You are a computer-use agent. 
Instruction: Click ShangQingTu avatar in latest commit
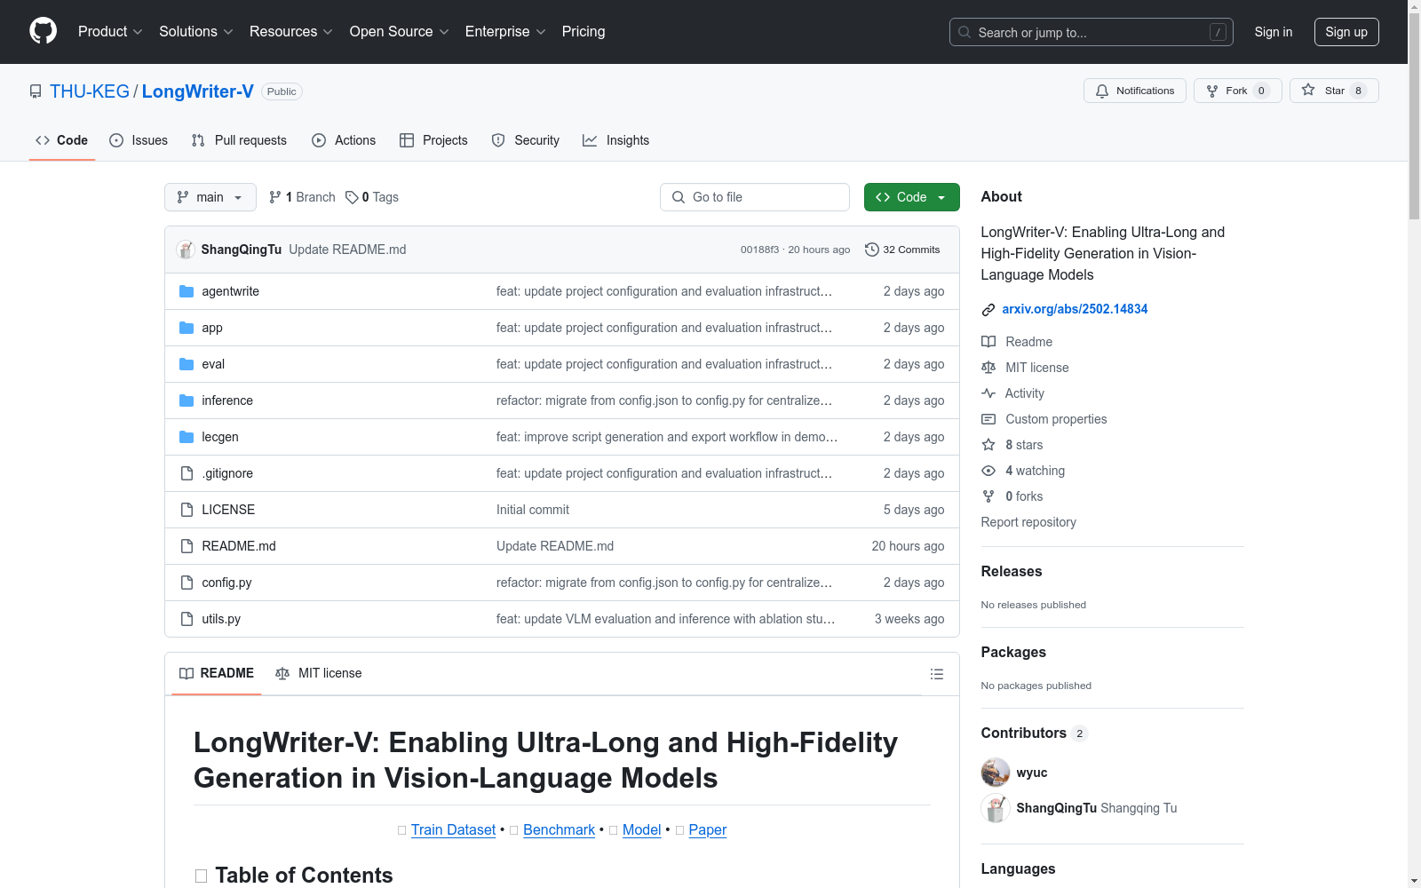pyautogui.click(x=186, y=250)
